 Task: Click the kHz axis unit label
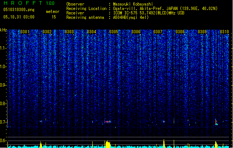point(3,30)
